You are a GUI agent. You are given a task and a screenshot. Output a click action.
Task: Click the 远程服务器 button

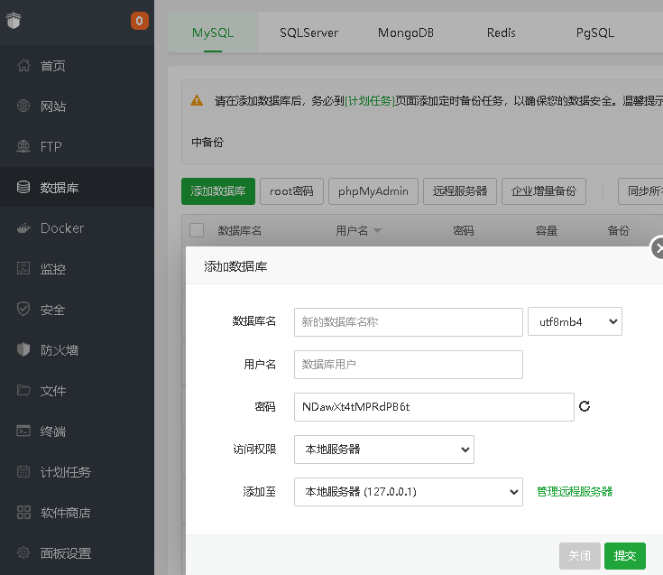click(460, 191)
